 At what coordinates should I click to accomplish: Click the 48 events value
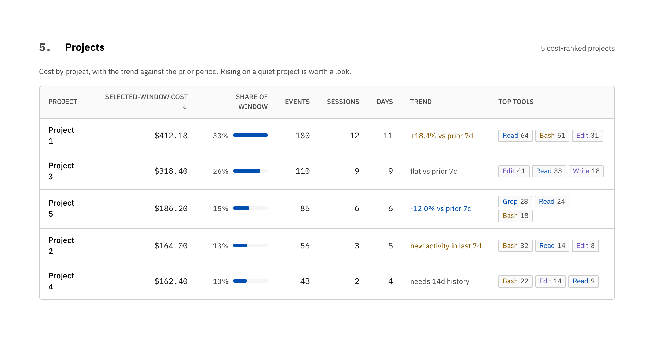point(305,281)
